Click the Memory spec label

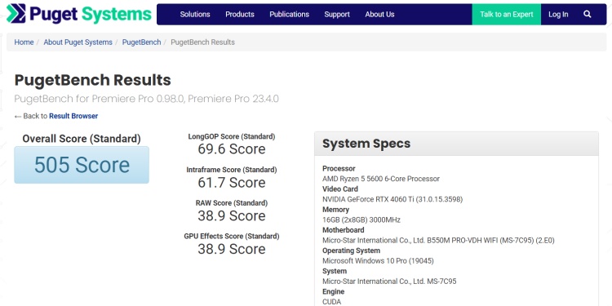point(335,210)
